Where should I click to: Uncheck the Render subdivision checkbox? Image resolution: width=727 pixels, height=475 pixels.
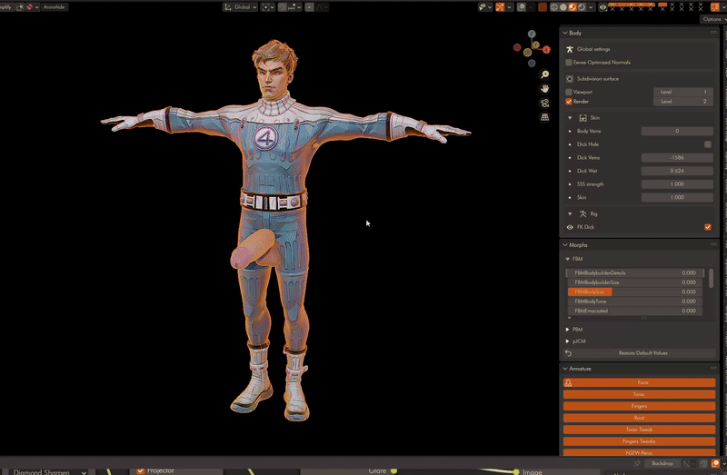click(569, 102)
